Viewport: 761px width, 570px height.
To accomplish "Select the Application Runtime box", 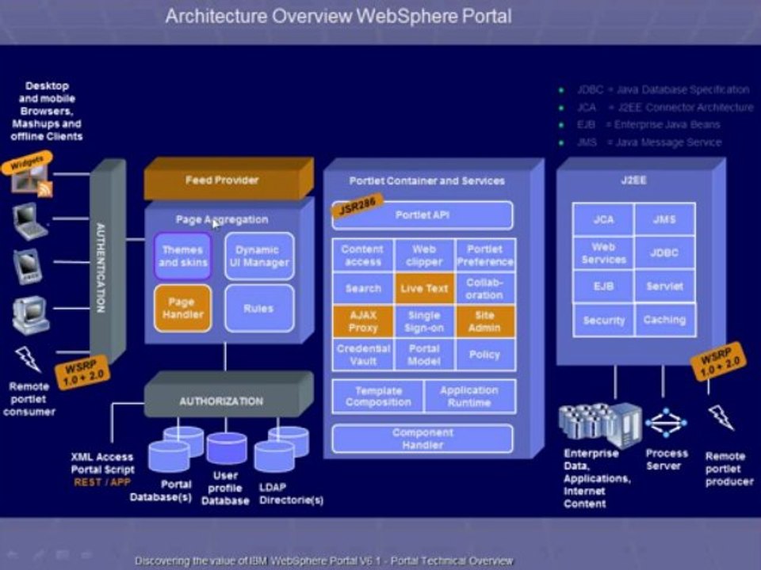I will point(470,397).
